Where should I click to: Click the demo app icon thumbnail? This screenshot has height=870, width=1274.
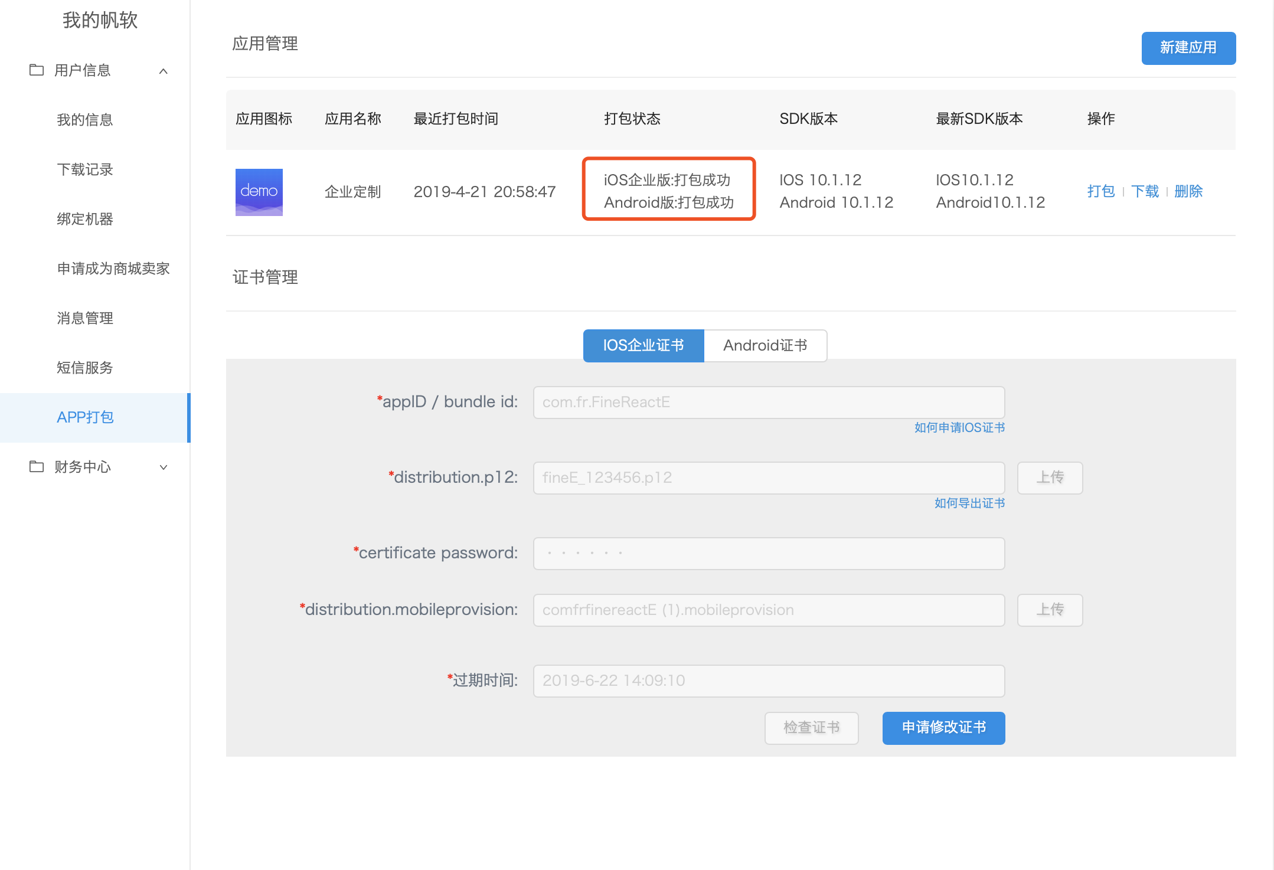[x=259, y=192]
